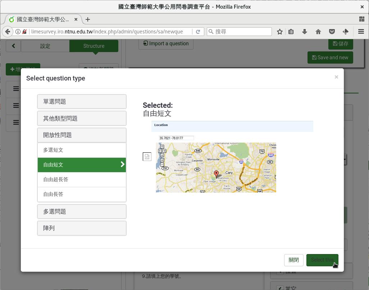Choose the 多選短文 question type
This screenshot has height=290, width=369.
(82, 150)
